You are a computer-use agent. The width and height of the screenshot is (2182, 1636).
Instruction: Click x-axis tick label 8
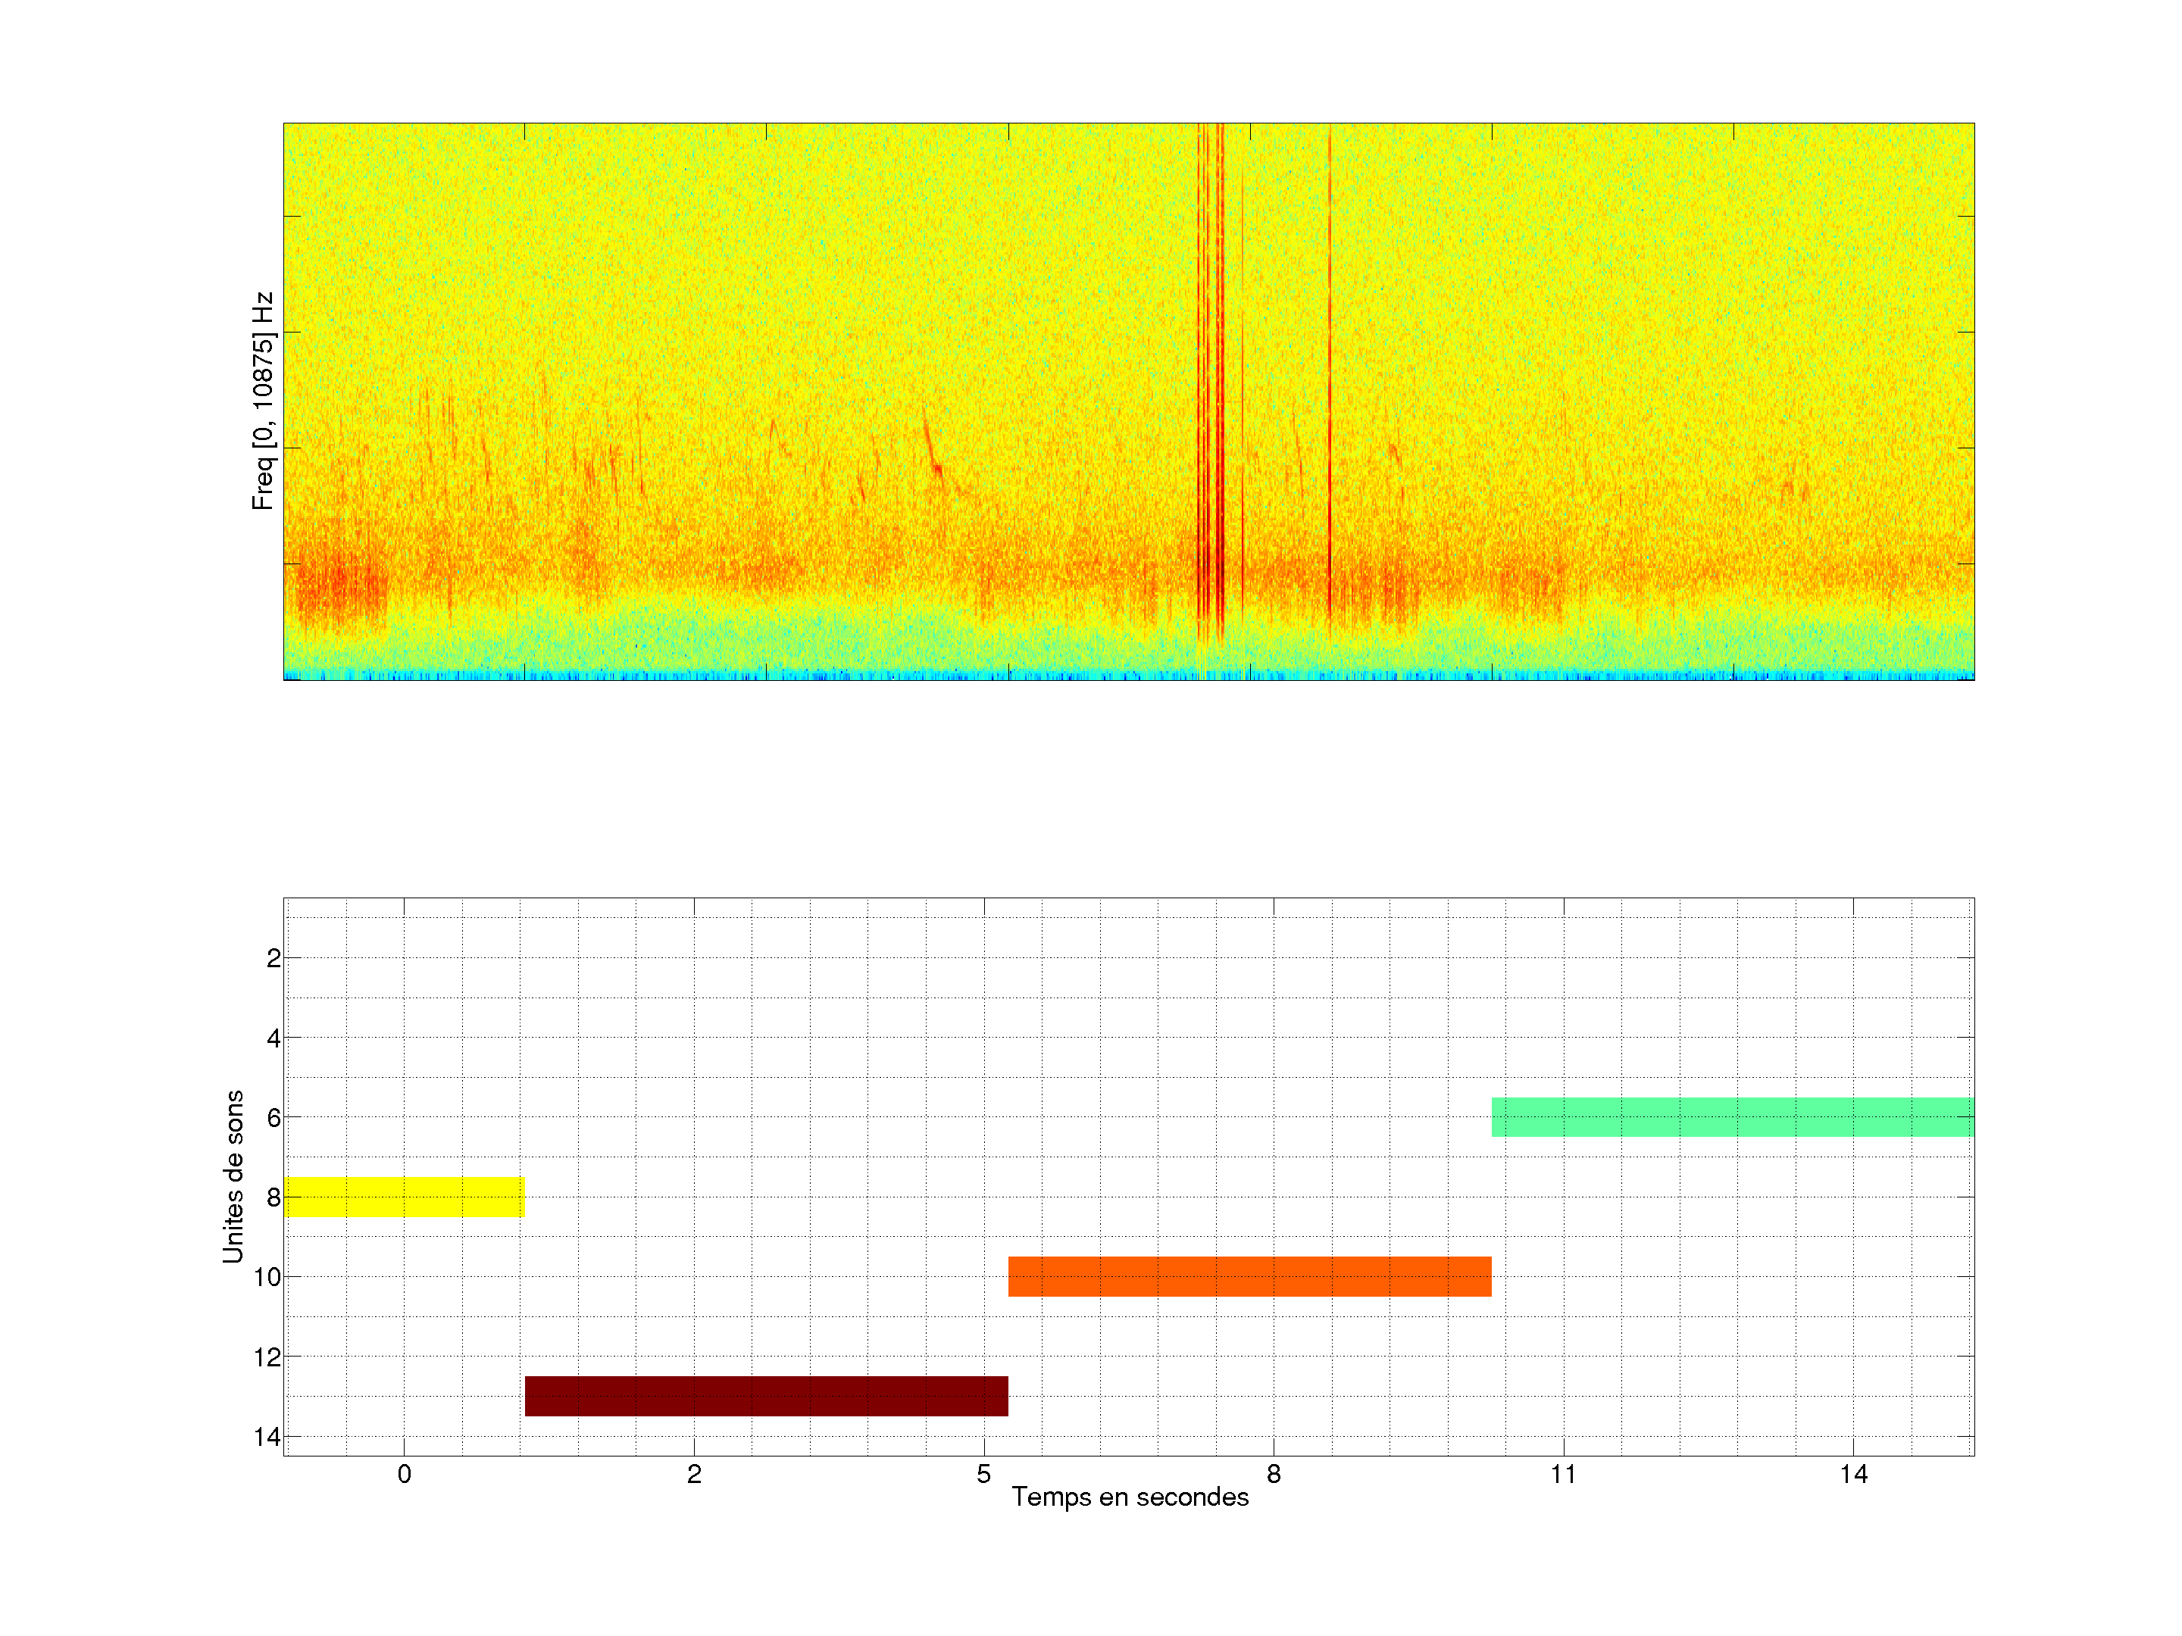1274,1474
